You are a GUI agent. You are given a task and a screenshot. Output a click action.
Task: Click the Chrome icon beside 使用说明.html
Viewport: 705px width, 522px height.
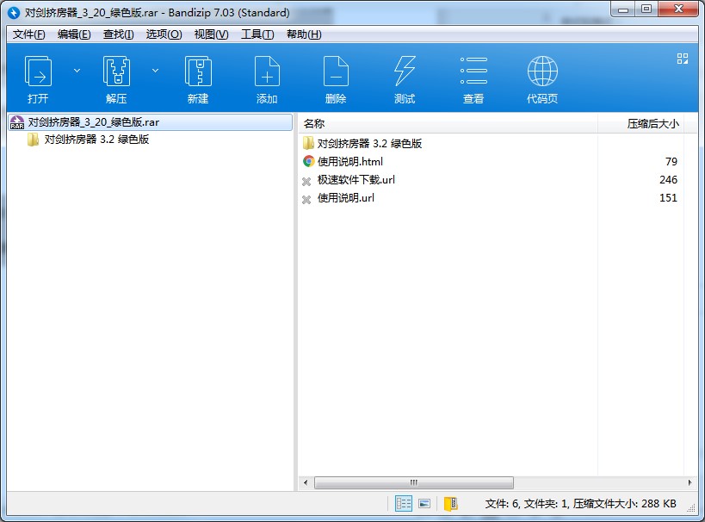[308, 161]
